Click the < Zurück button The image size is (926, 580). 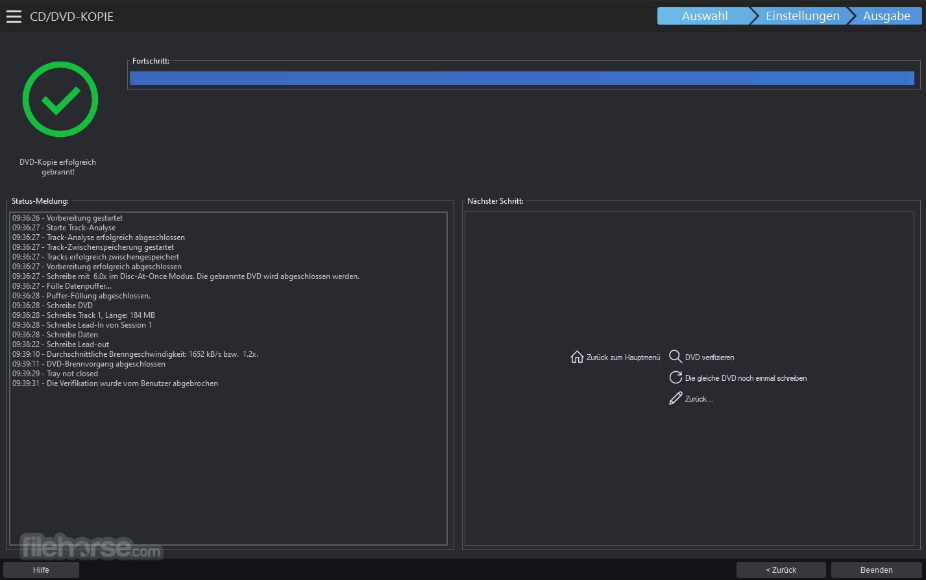781,570
